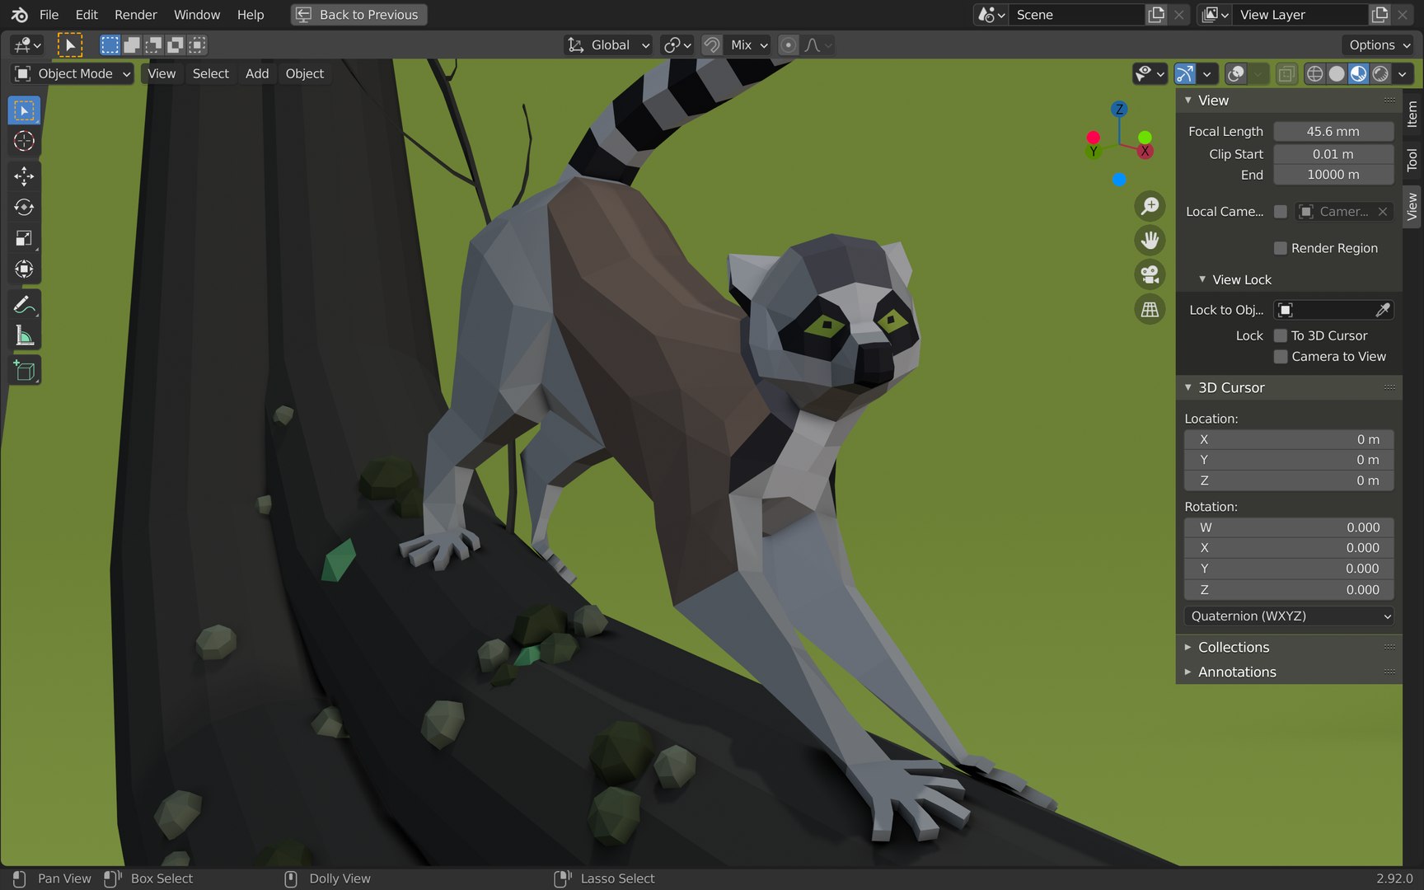This screenshot has height=890, width=1424.
Task: Switch to Wireframe viewport shading
Action: point(1315,74)
